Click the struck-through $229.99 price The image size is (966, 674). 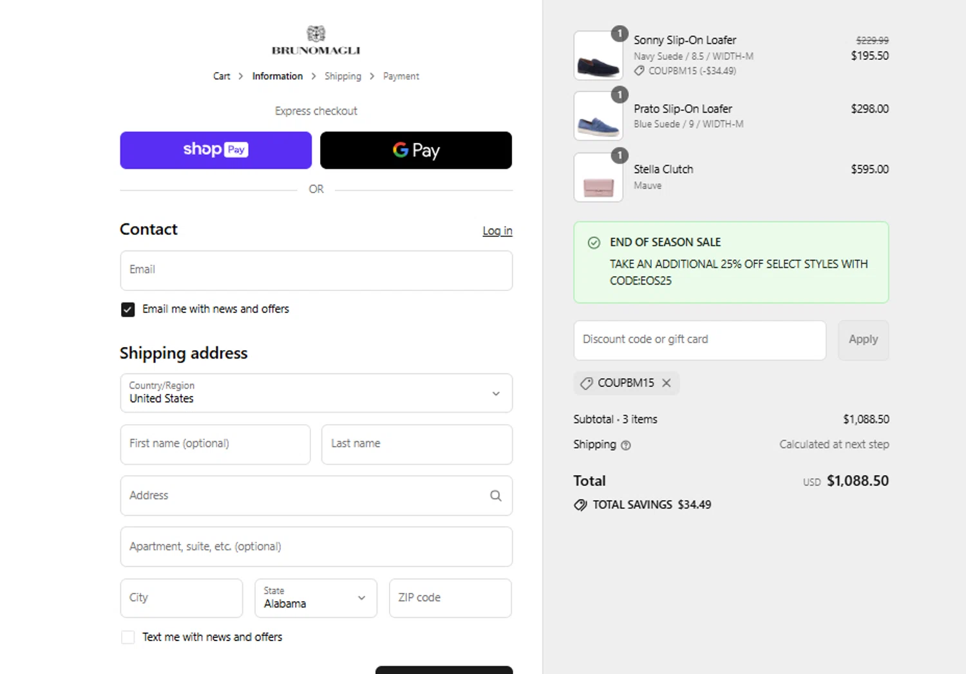click(873, 40)
